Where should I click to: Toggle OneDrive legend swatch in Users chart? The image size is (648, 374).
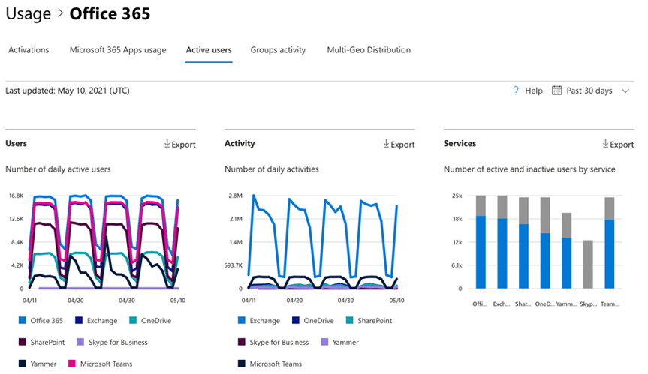[133, 320]
